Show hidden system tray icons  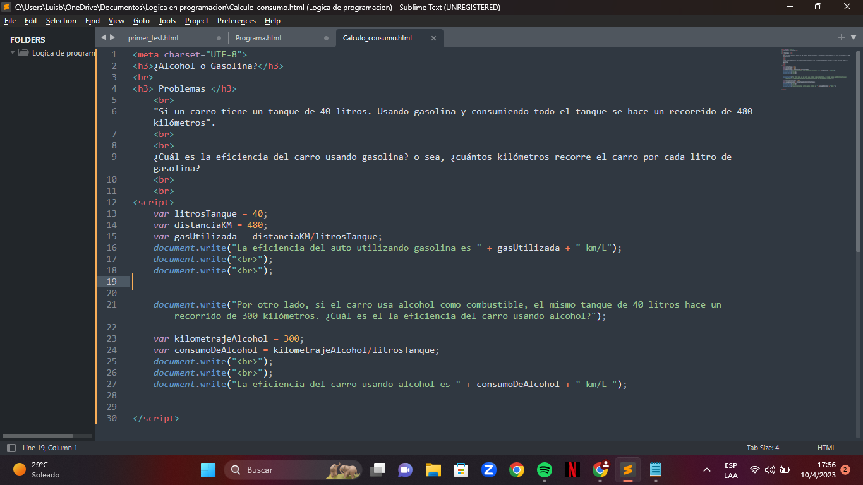click(706, 470)
